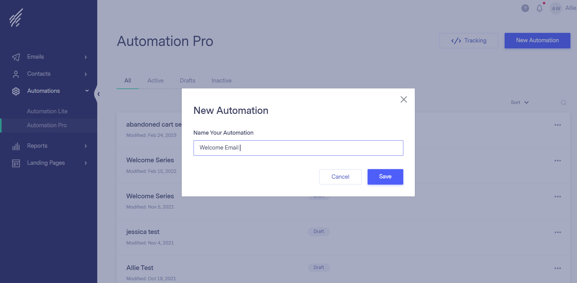The width and height of the screenshot is (577, 283).
Task: Switch to the Inactive tab
Action: click(221, 81)
